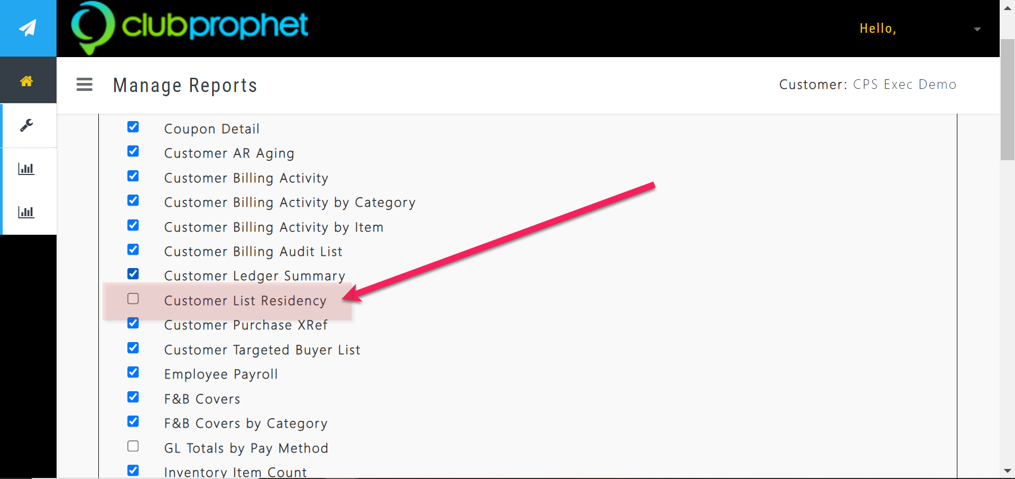Click the Hello user menu text
1015x479 pixels.
click(x=878, y=29)
